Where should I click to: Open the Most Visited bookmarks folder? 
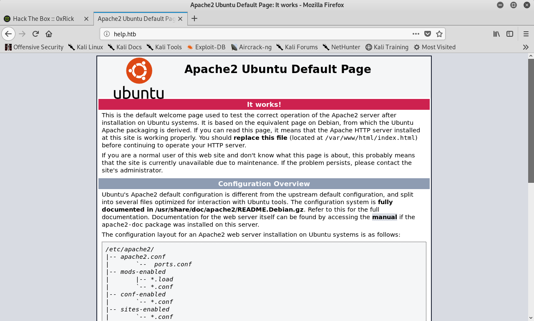(434, 47)
